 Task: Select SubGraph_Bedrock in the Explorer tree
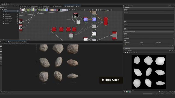[8, 18]
